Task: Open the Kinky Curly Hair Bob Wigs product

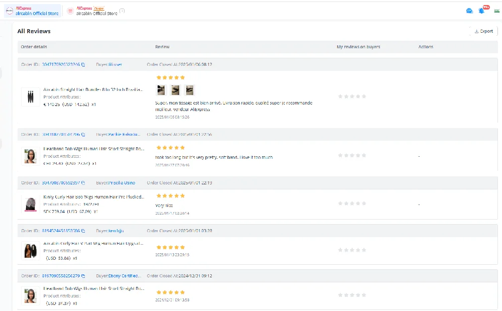Action: (94, 197)
